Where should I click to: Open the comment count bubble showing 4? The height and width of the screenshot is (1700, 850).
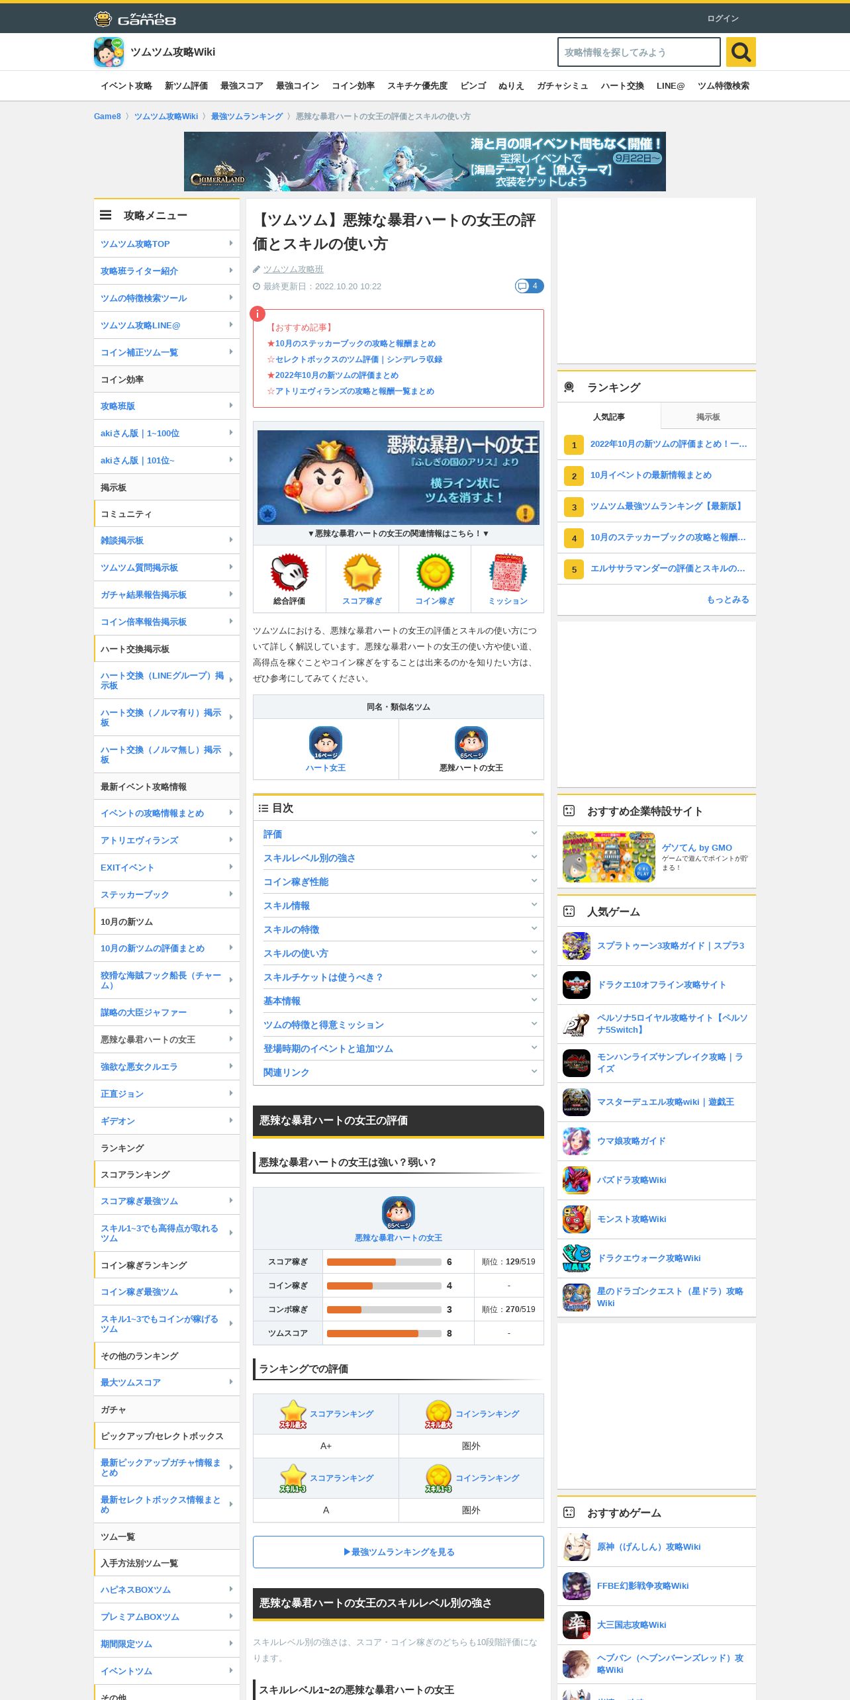[529, 286]
